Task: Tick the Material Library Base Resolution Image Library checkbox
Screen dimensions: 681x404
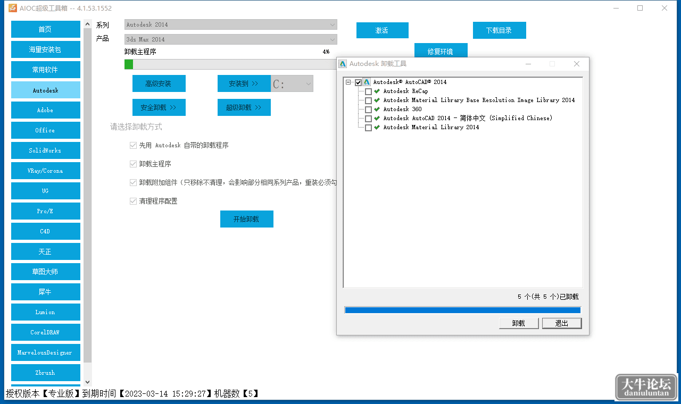Action: pos(368,100)
